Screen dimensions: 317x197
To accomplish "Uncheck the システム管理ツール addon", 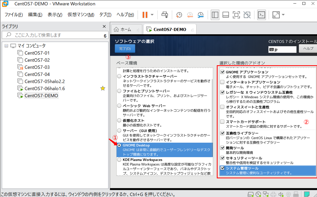I will click(222, 168).
